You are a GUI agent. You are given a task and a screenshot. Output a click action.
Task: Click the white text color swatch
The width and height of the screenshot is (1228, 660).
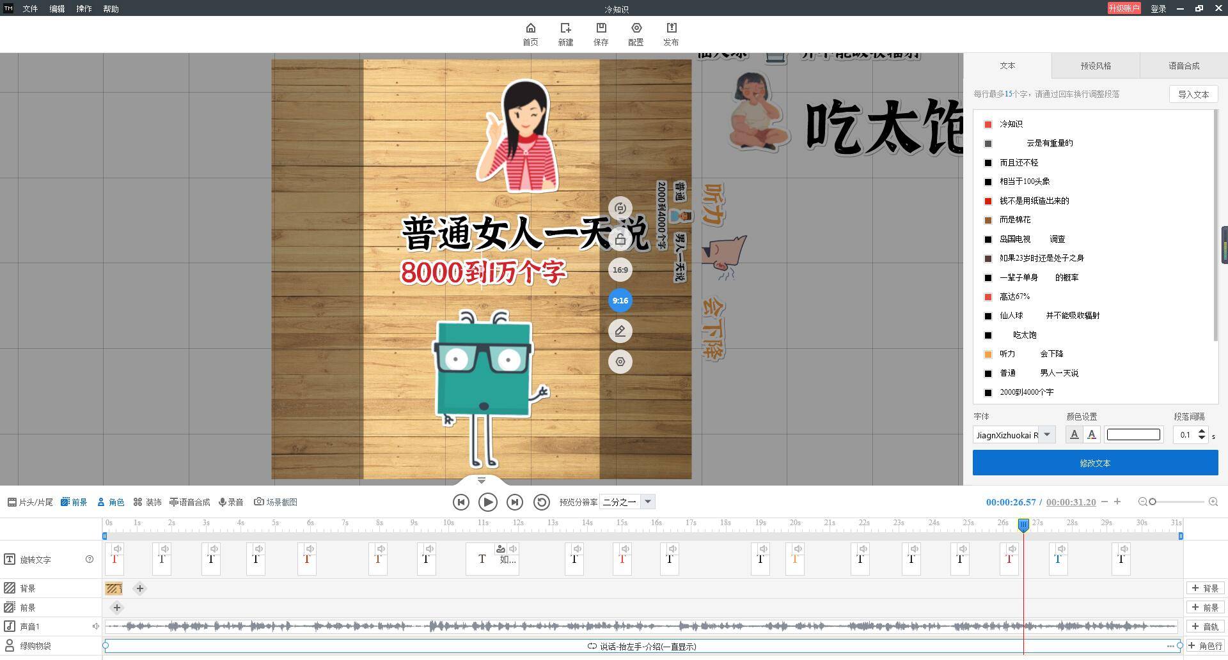point(1133,434)
